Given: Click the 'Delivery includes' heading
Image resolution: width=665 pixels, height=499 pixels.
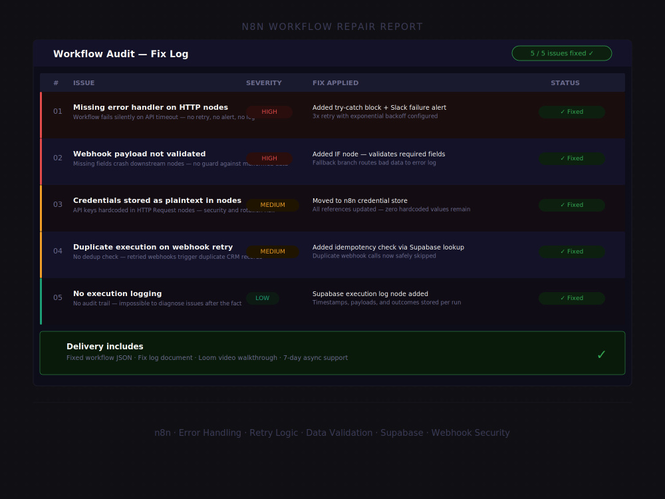Looking at the screenshot, I should (x=105, y=347).
